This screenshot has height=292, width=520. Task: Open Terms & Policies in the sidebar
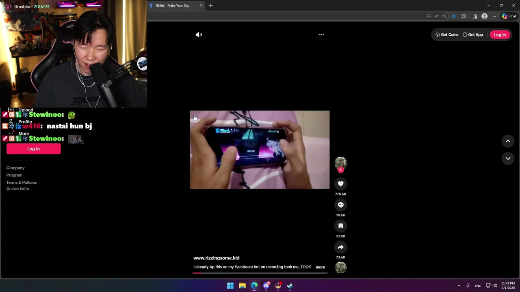point(22,182)
